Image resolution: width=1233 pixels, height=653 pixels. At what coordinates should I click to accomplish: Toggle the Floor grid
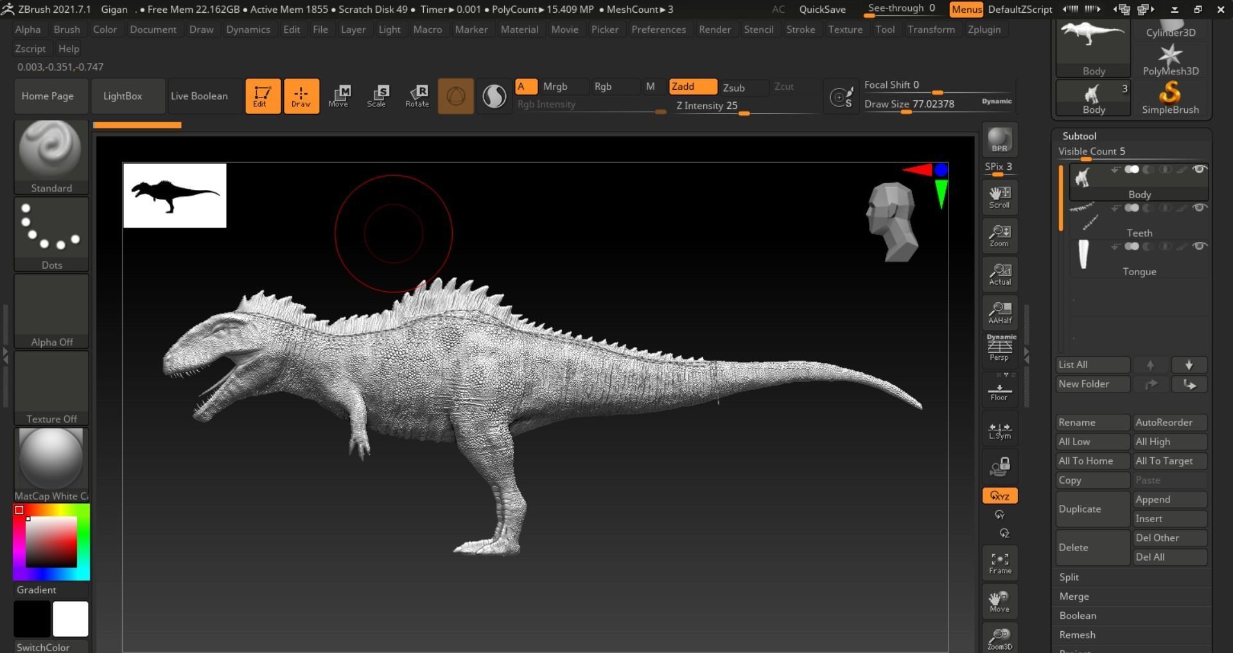point(999,389)
